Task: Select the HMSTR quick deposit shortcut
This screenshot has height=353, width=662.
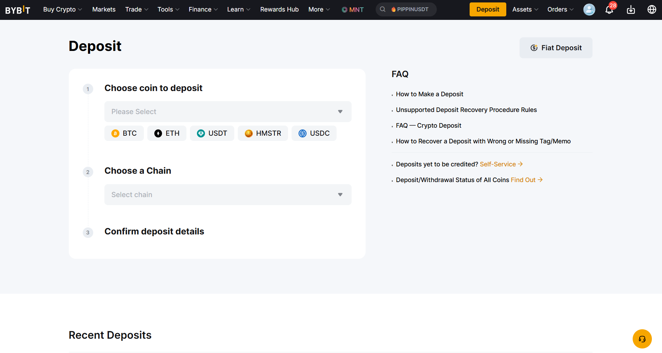Action: tap(263, 133)
